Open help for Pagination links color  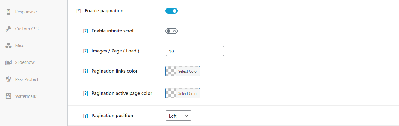(85, 71)
